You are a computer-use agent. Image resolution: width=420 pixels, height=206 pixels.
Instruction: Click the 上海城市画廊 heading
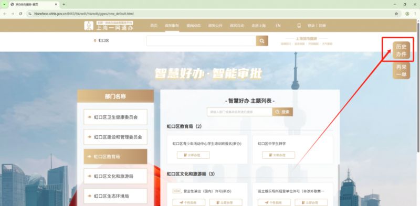[x=307, y=38]
